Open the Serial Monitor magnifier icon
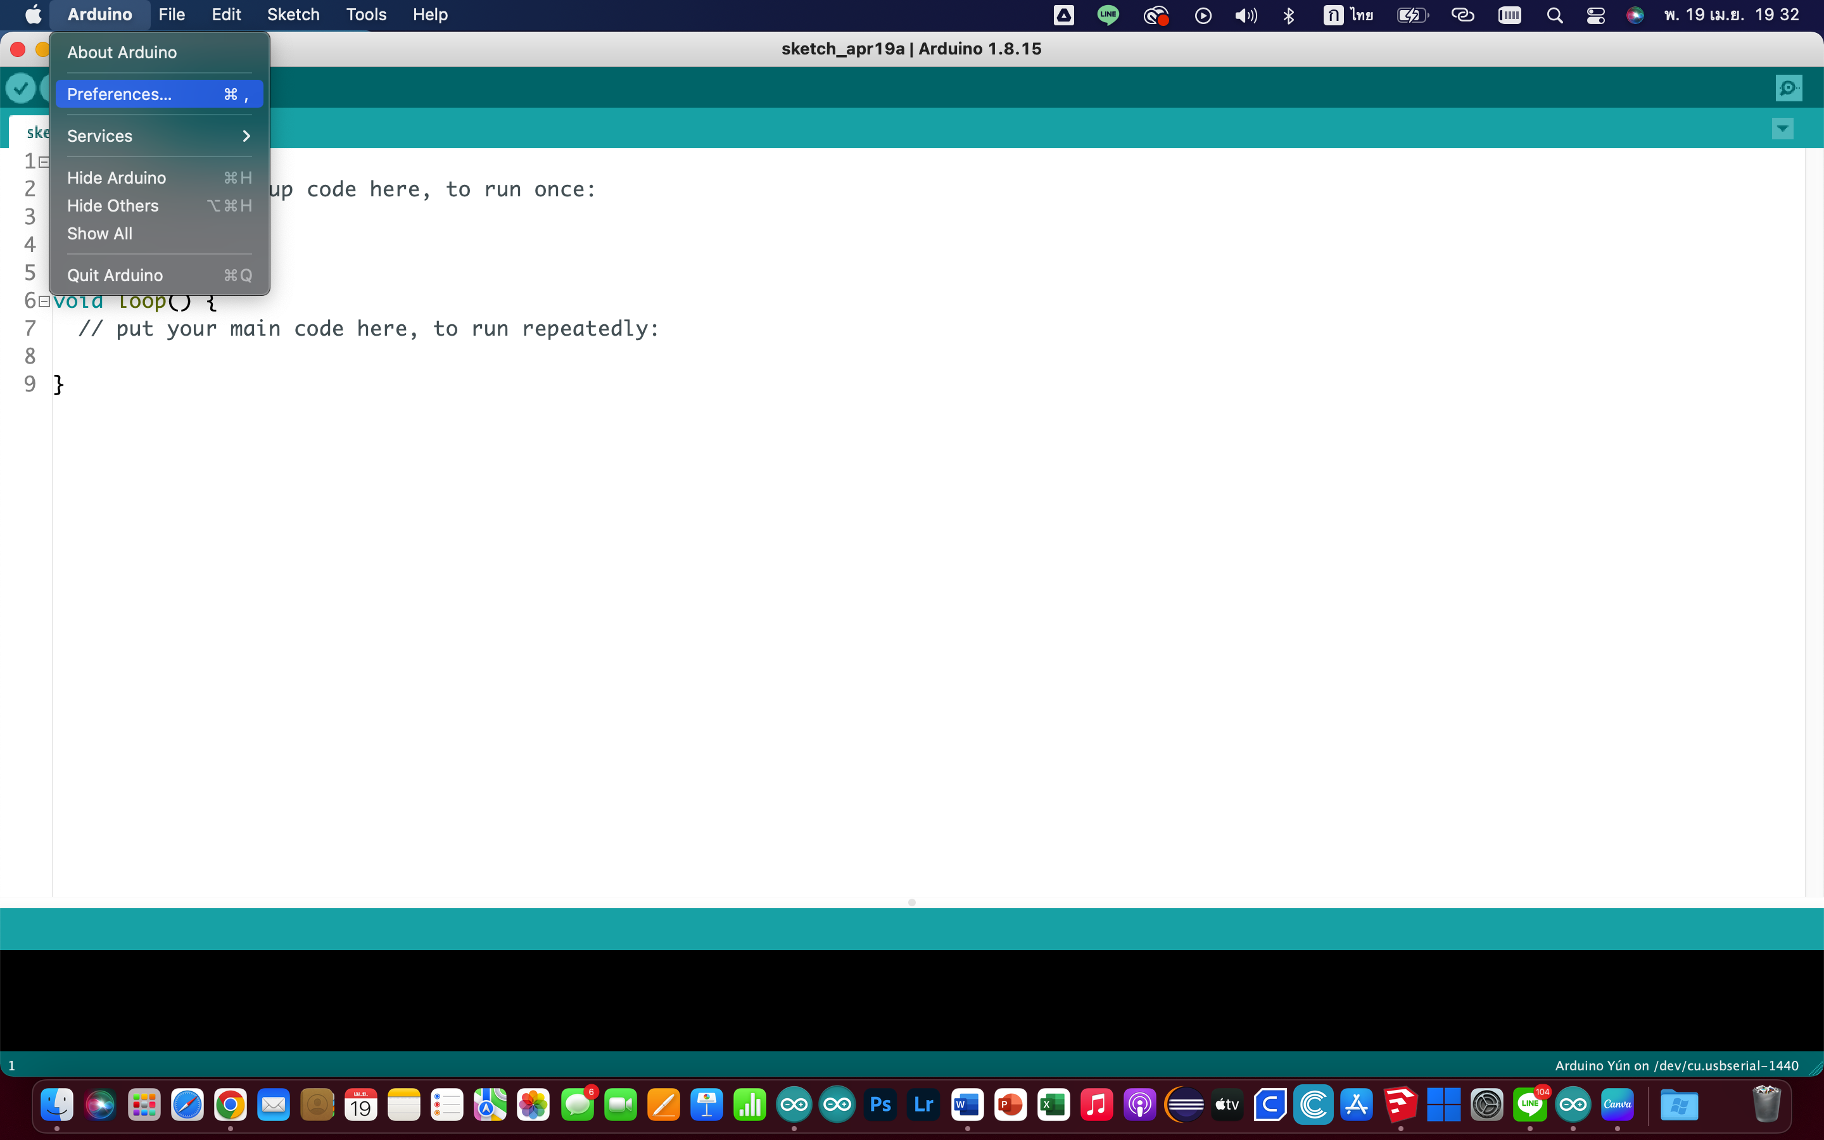Image resolution: width=1824 pixels, height=1140 pixels. coord(1789,88)
